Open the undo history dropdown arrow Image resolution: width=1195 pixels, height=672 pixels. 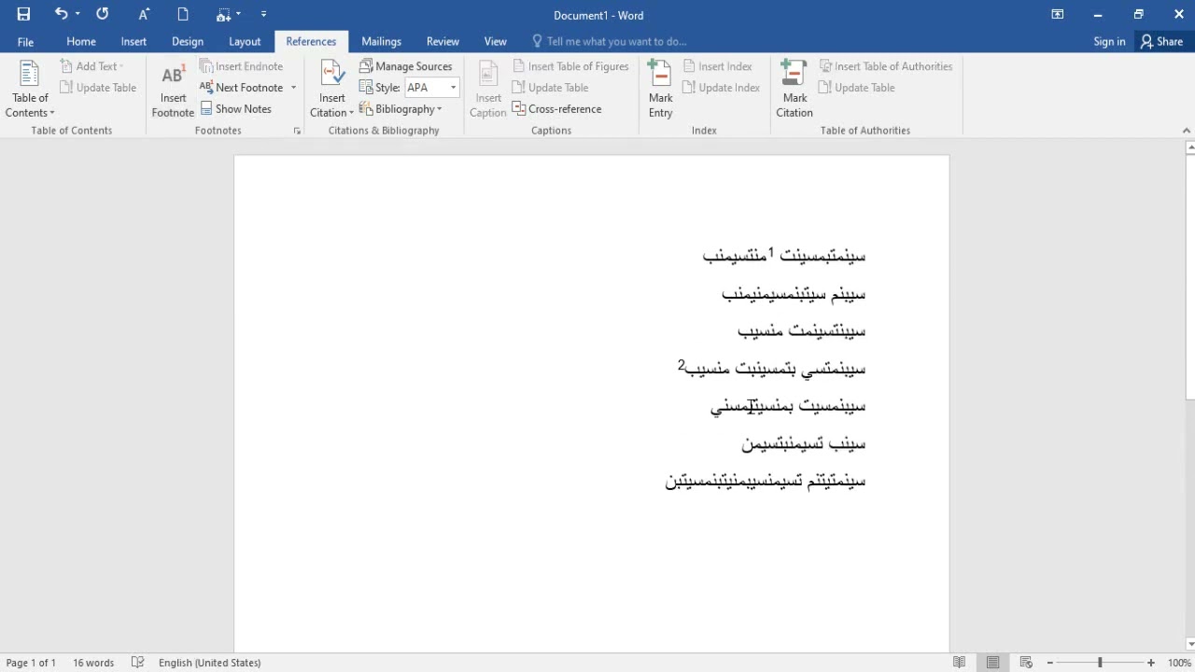point(77,14)
